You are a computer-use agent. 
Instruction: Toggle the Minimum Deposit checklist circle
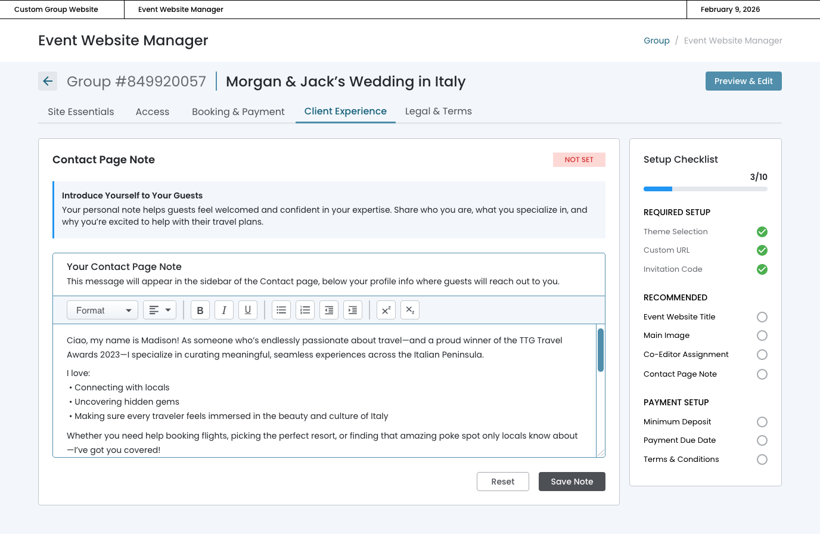[762, 422]
